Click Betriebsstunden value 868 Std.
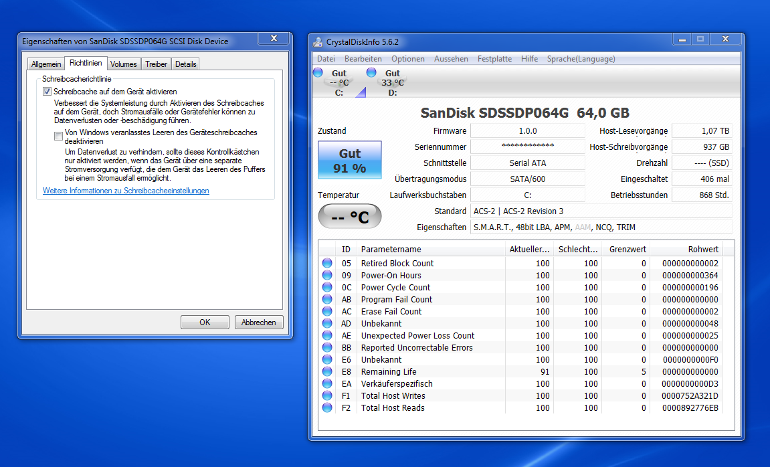The width and height of the screenshot is (770, 467). (x=702, y=195)
